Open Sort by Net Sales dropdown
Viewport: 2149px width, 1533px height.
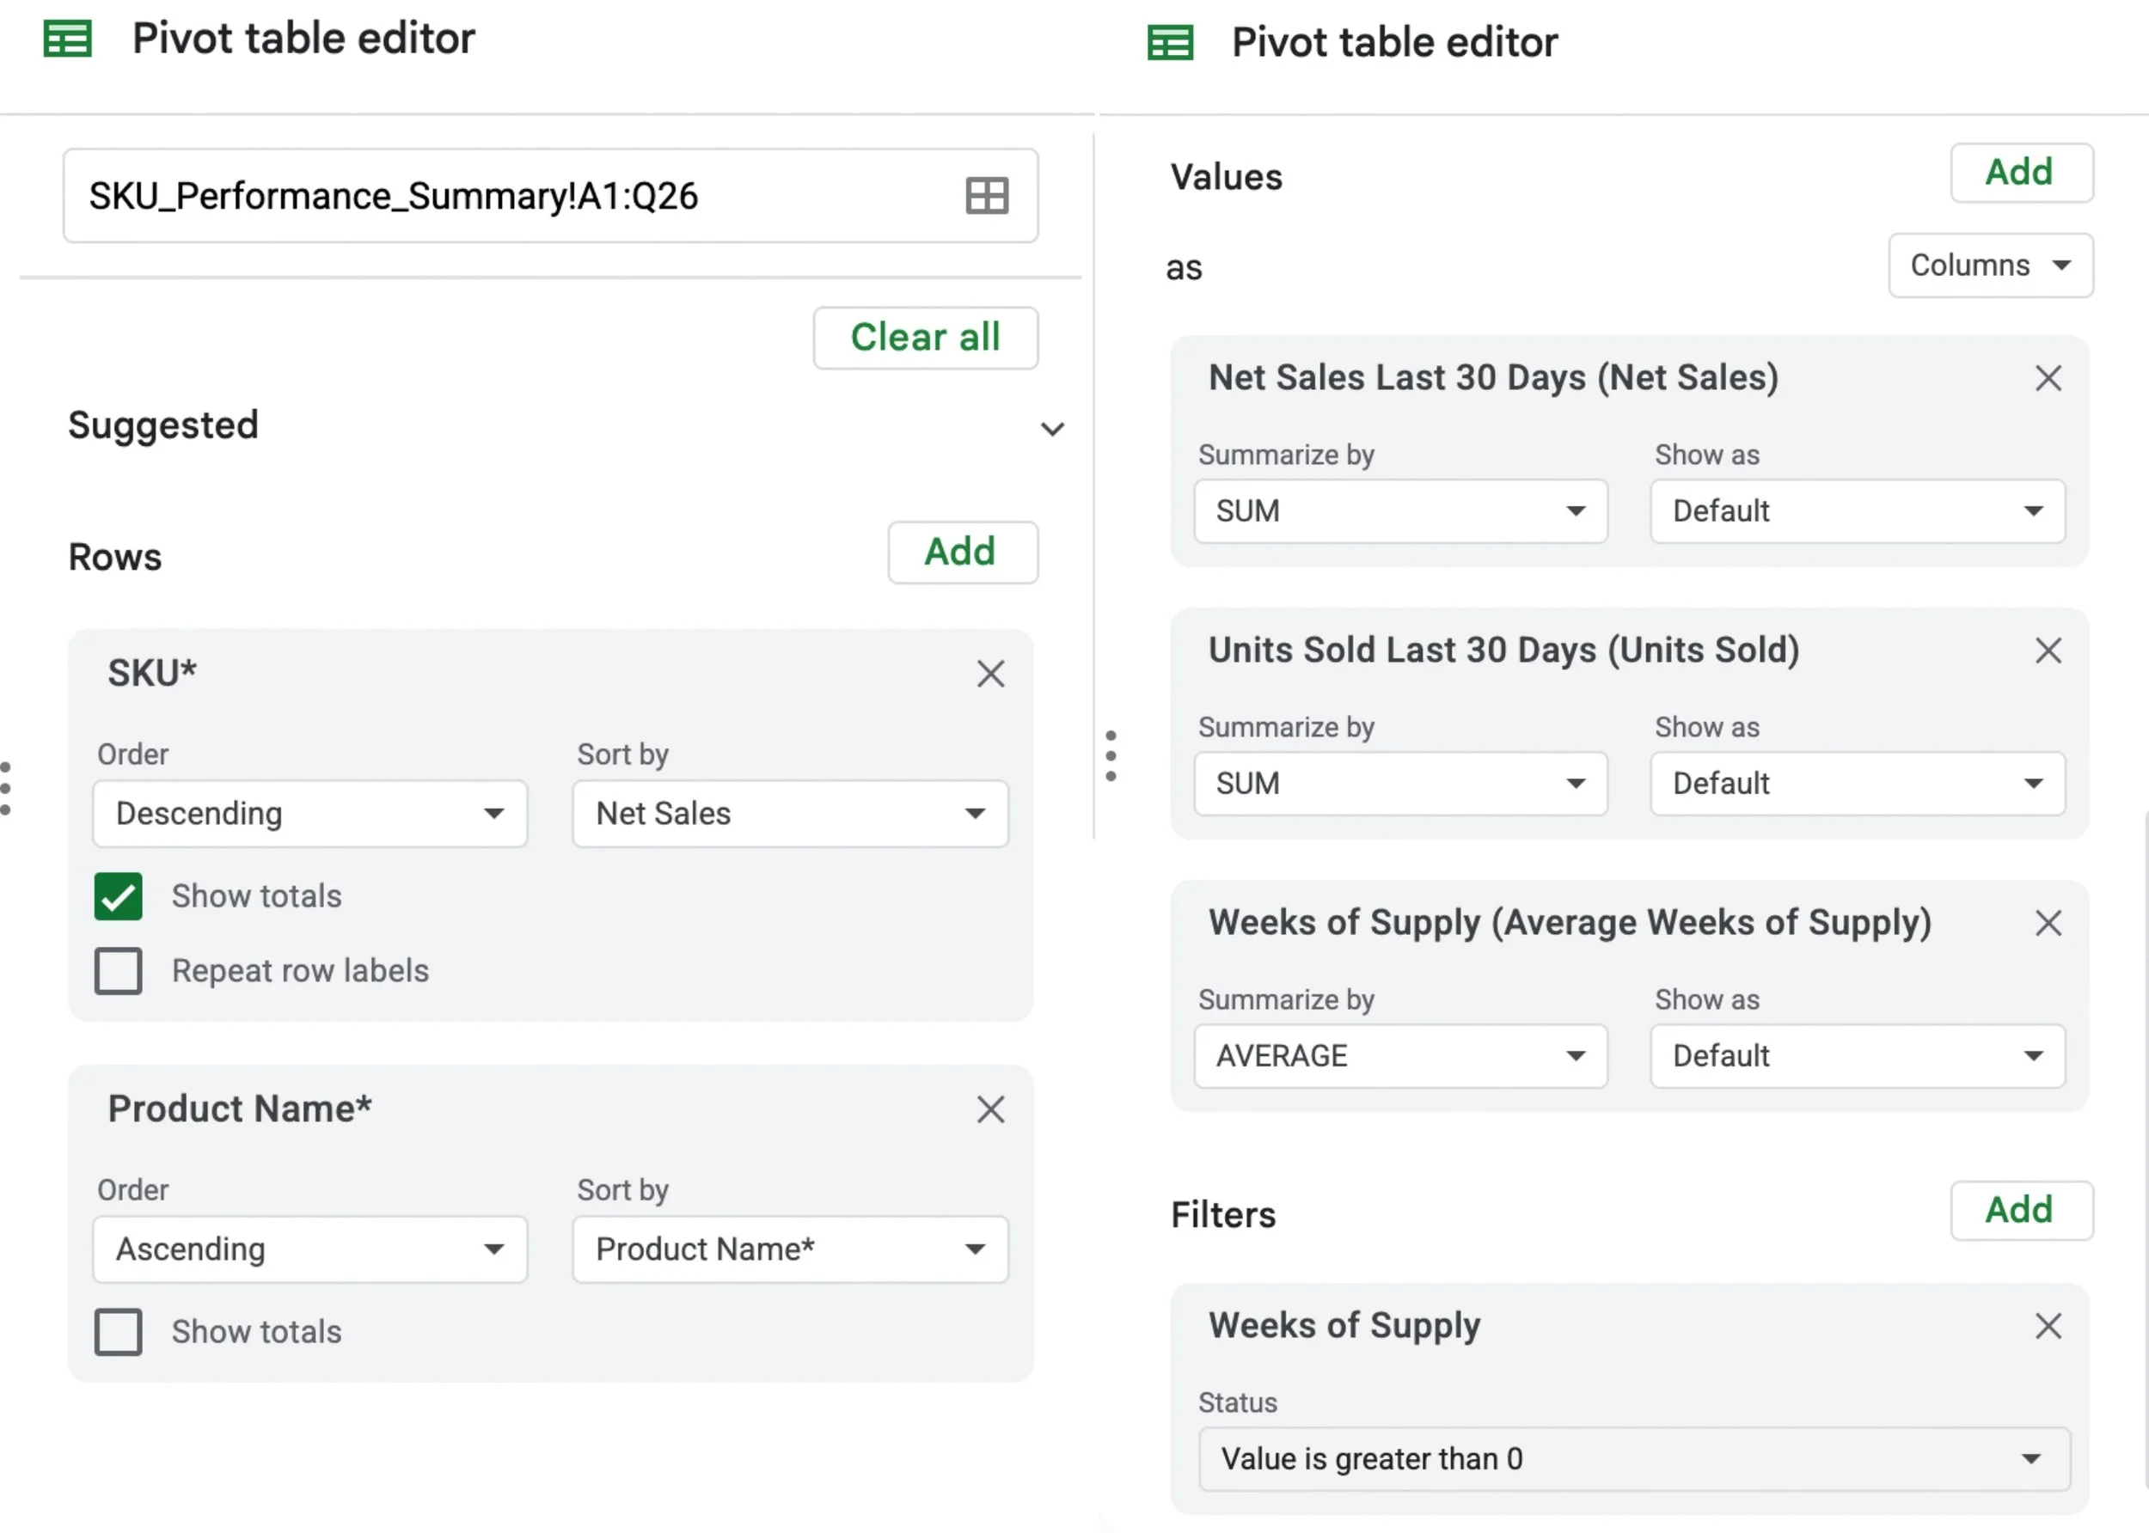[789, 814]
